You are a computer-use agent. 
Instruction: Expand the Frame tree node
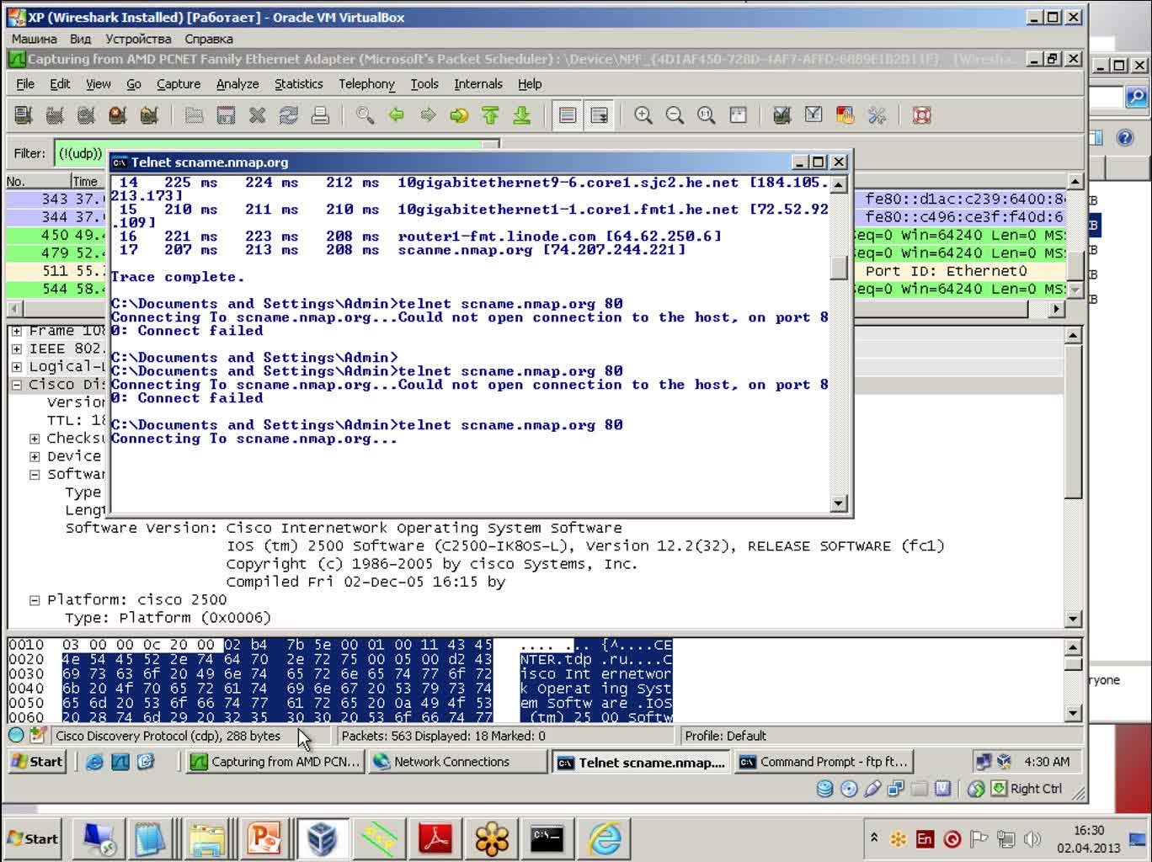tap(16, 331)
